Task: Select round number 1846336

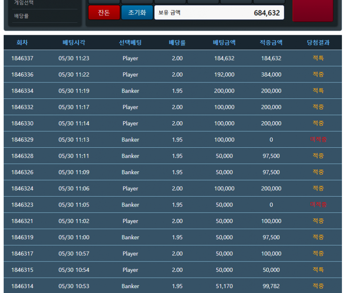Action: [22, 74]
